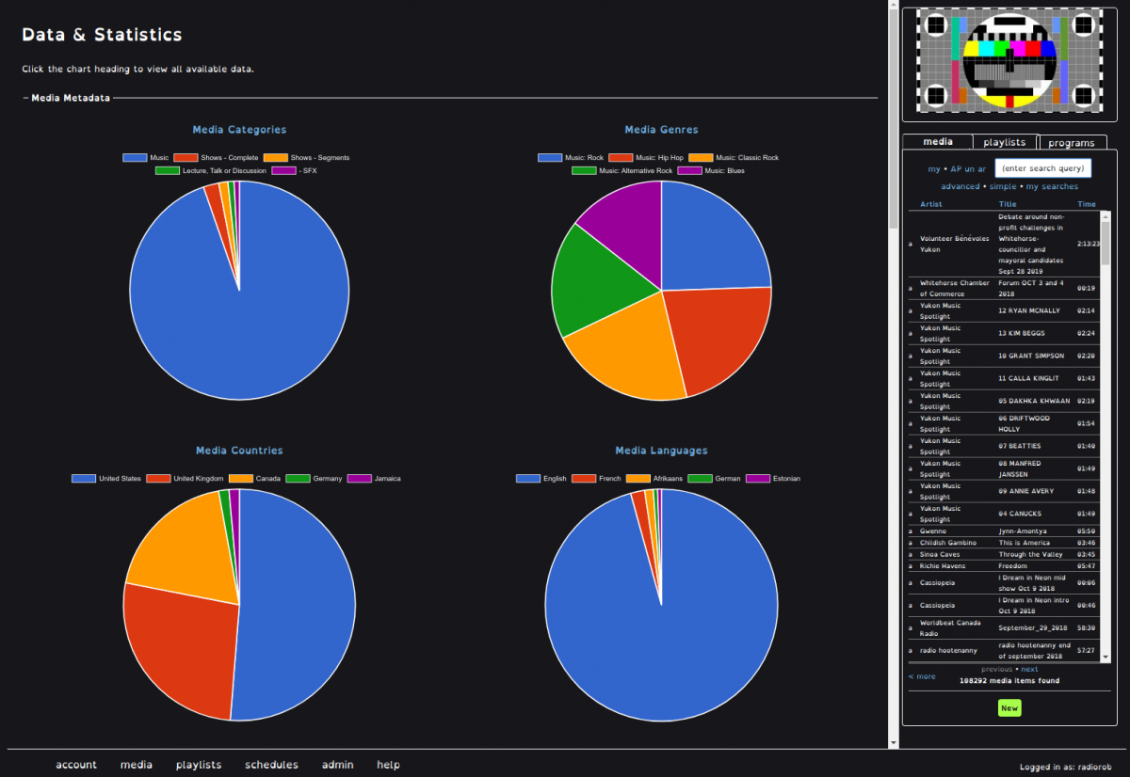Switch to the programs tab
Viewport: 1130px width, 777px height.
click(1072, 143)
